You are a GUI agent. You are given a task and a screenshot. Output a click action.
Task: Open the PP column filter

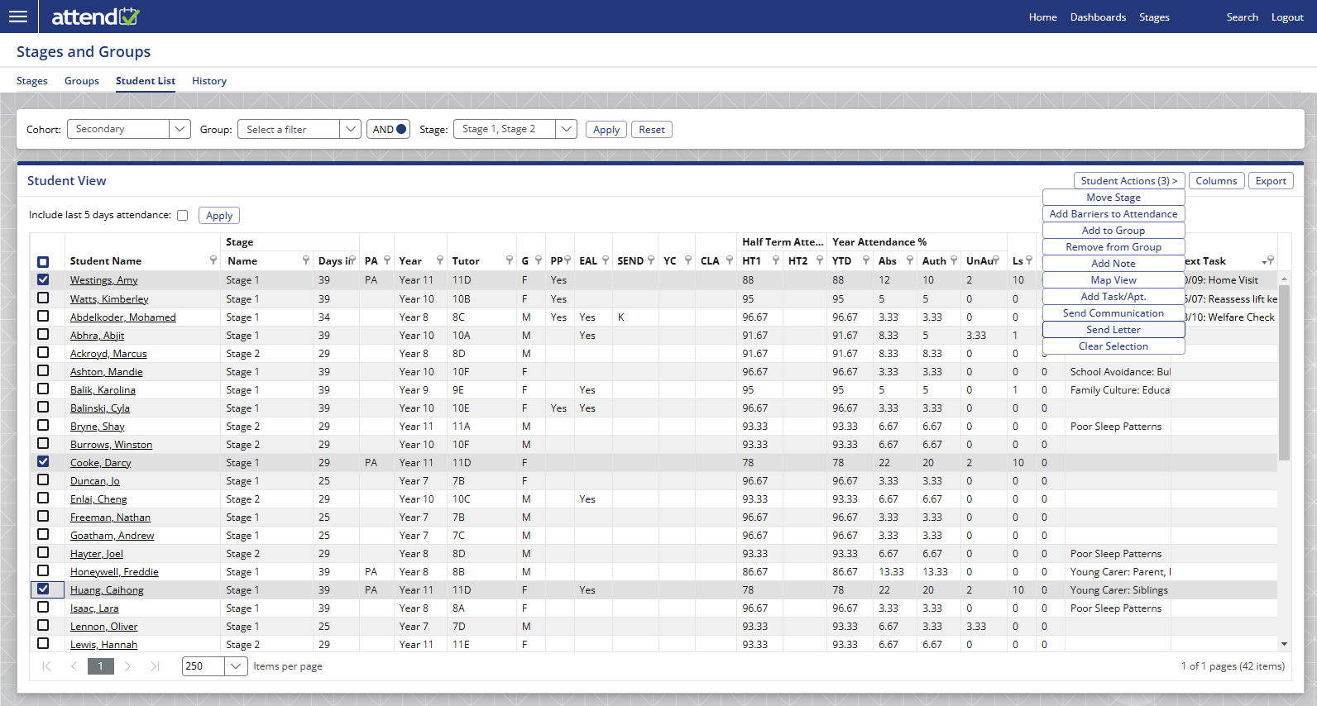[568, 260]
